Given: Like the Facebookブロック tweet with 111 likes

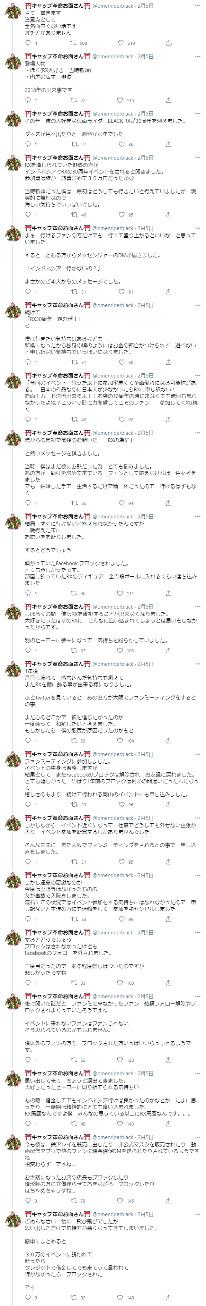Looking at the screenshot, I should click(x=120, y=593).
